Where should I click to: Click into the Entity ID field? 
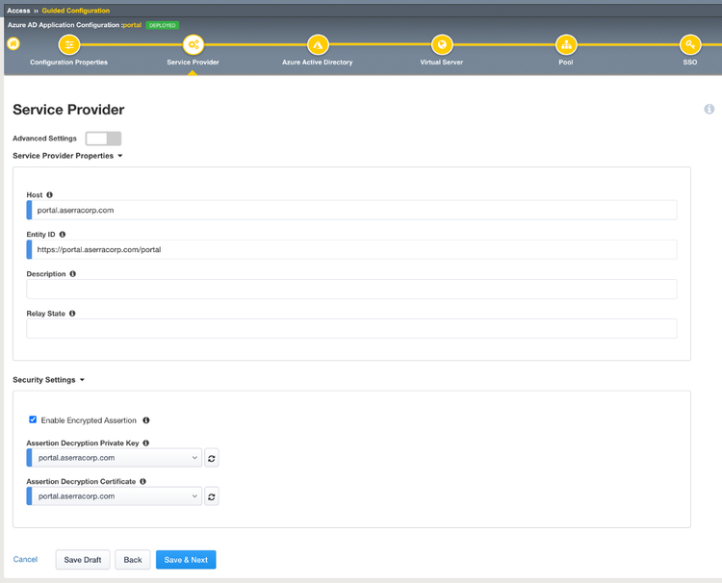[x=351, y=250]
